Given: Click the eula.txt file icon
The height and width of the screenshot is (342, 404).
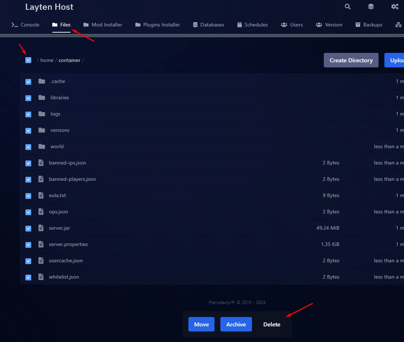Looking at the screenshot, I should [x=41, y=195].
